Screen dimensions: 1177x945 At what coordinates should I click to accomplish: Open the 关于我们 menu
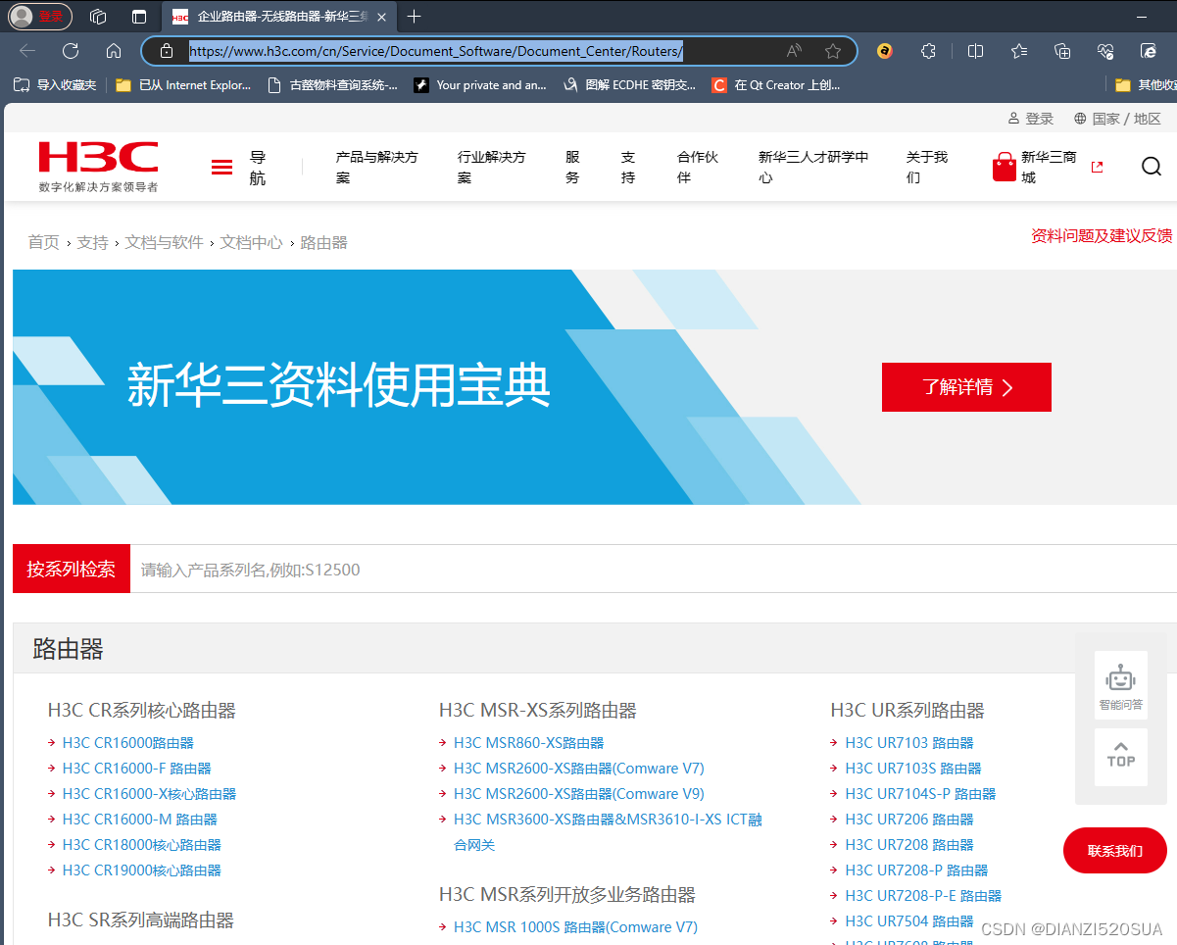point(927,168)
